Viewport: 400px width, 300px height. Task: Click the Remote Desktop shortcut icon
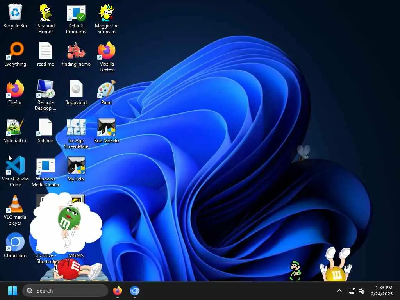tap(45, 95)
